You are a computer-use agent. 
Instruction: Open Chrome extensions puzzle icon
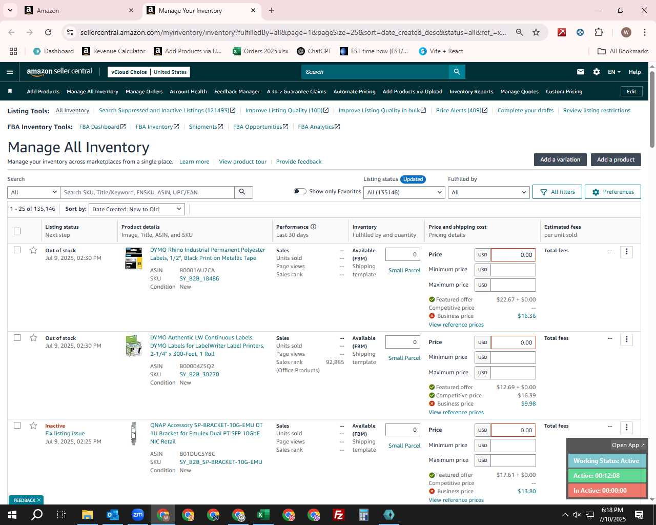point(599,32)
